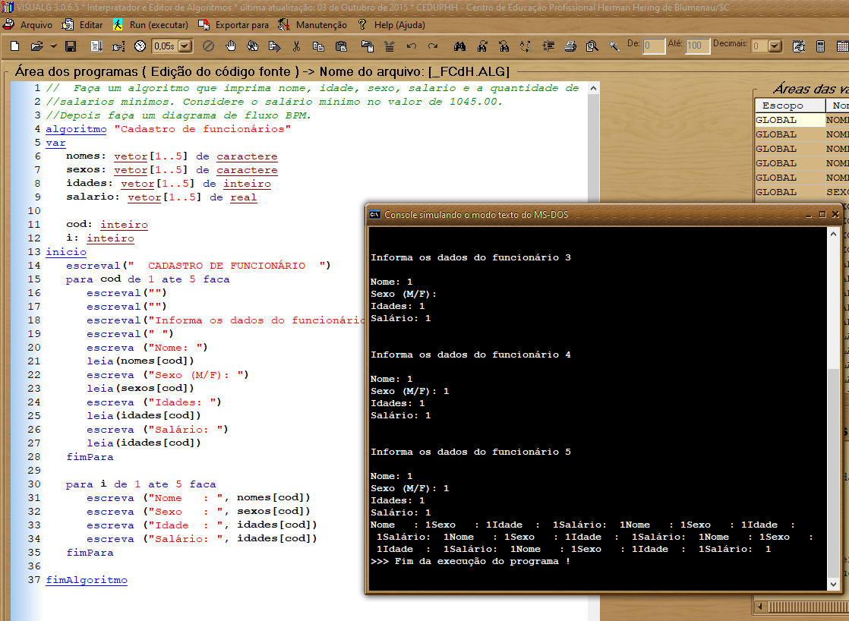Clear all breakpoints with double hands icon
Screen dimensions: 849x621
click(x=252, y=46)
